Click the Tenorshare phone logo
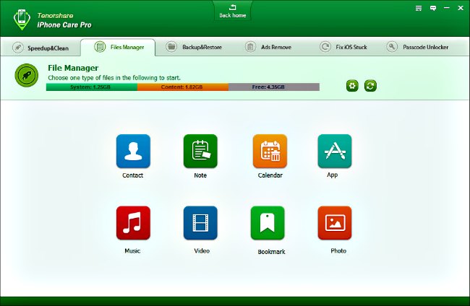470x306 pixels. click(22, 19)
